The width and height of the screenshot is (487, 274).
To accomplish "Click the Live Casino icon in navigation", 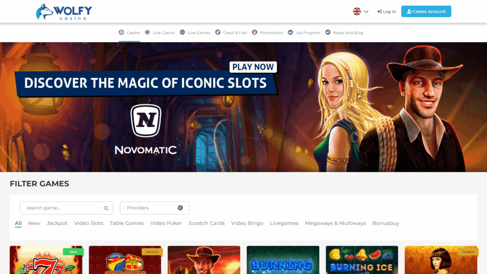I will tap(147, 32).
